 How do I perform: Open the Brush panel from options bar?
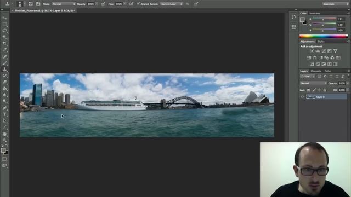click(x=31, y=4)
